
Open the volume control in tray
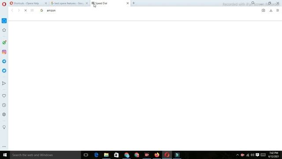(x=252, y=155)
